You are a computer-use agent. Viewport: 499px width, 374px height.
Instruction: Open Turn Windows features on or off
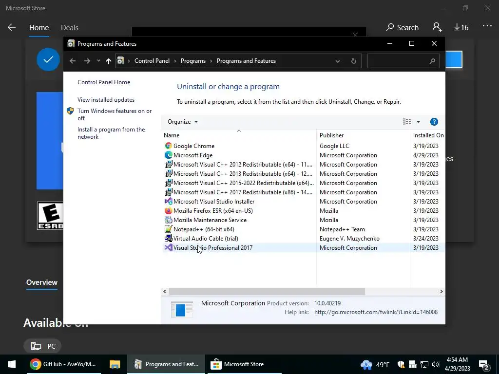tap(115, 114)
